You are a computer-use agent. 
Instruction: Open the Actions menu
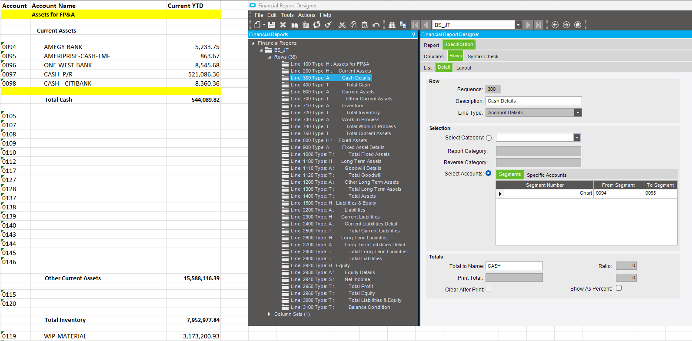[307, 15]
